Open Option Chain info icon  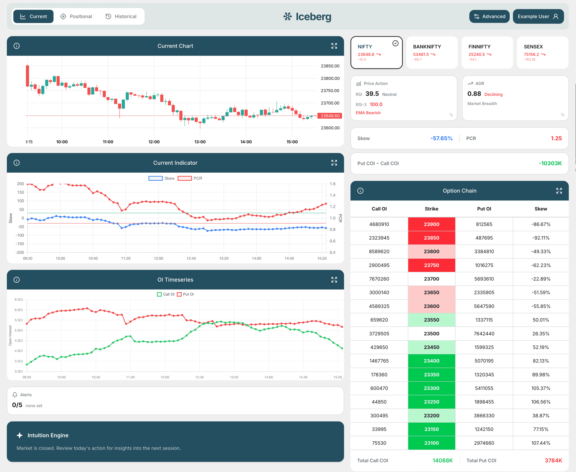coord(360,191)
